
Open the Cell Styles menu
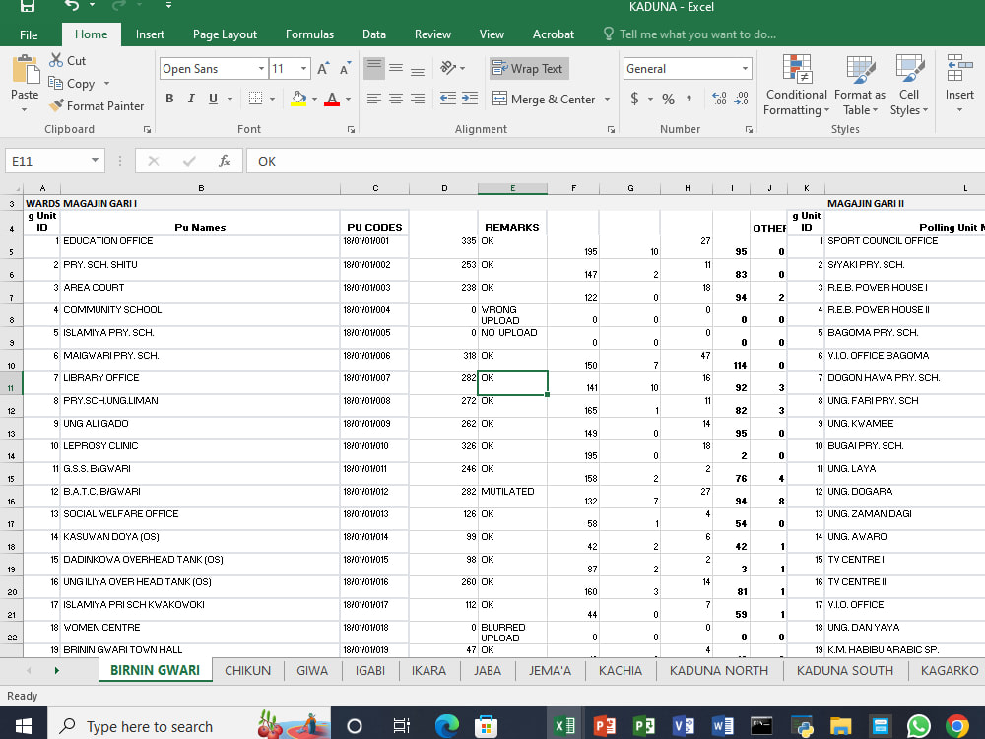pyautogui.click(x=909, y=85)
